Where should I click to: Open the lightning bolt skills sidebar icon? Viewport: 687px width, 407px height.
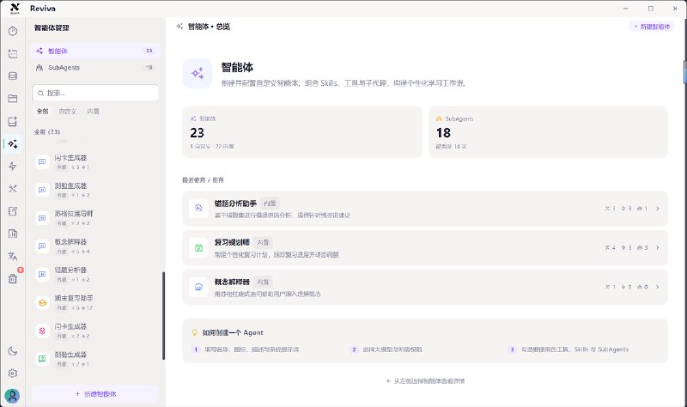[x=13, y=166]
